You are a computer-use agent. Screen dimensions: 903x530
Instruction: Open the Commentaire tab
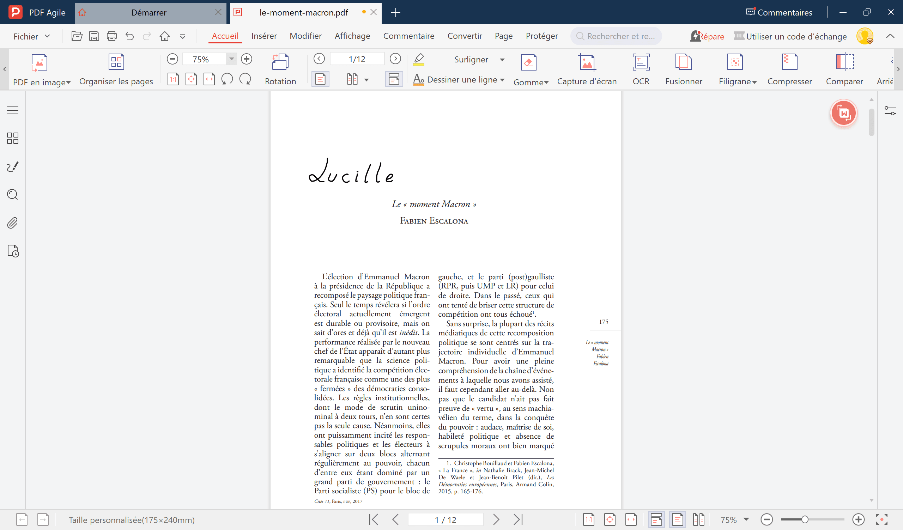pos(408,36)
